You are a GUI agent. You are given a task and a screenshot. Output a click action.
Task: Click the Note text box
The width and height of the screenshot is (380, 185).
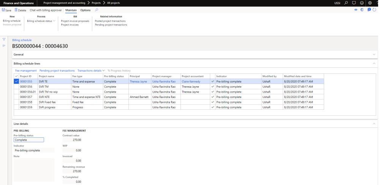click(x=33, y=170)
